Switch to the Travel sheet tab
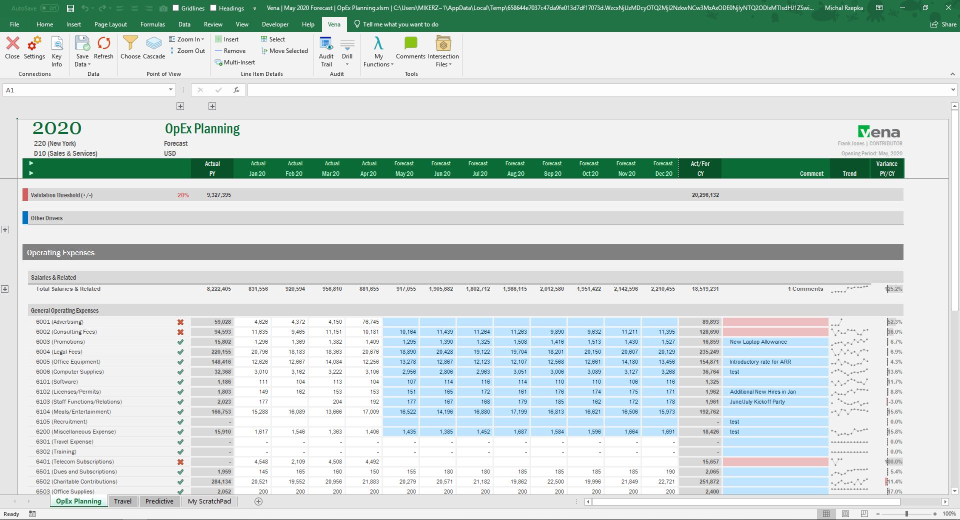Image resolution: width=960 pixels, height=520 pixels. click(122, 502)
